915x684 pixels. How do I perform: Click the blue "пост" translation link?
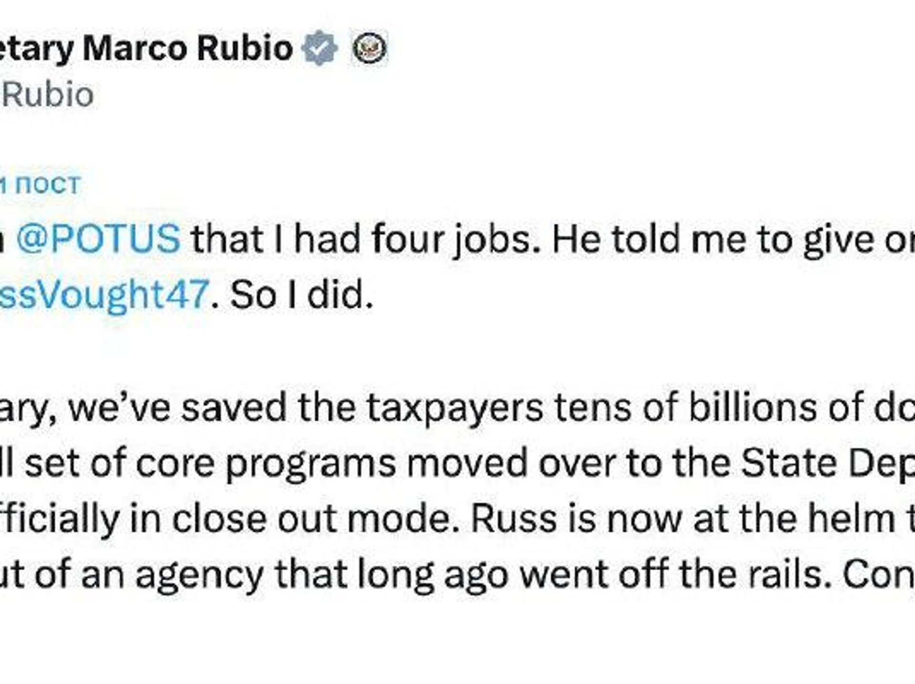[x=47, y=184]
